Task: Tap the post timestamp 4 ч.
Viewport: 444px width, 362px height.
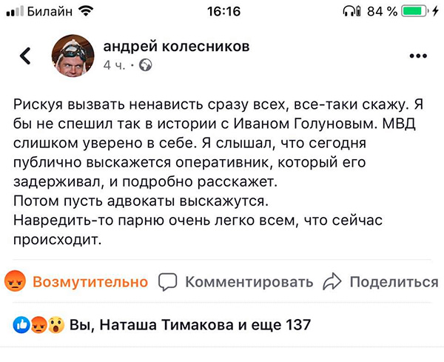Action: 115,65
